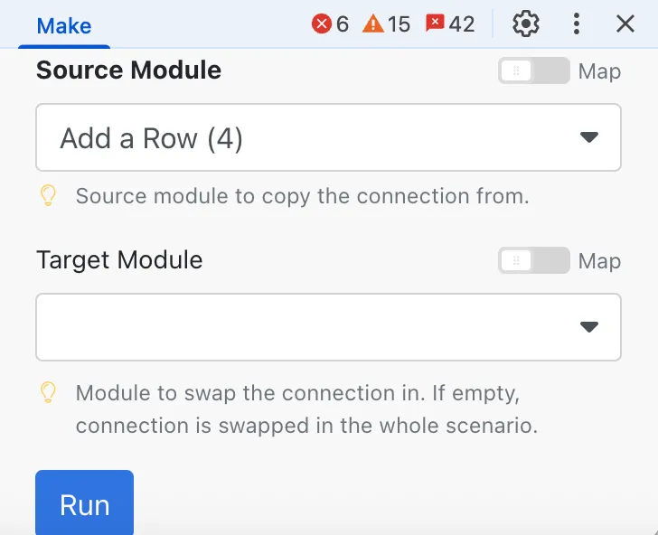Image resolution: width=658 pixels, height=535 pixels.
Task: Open the three-dot more options menu
Action: (577, 23)
